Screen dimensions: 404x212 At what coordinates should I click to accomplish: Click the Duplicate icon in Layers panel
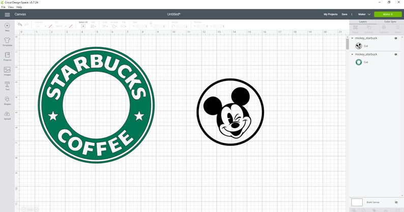click(x=384, y=28)
